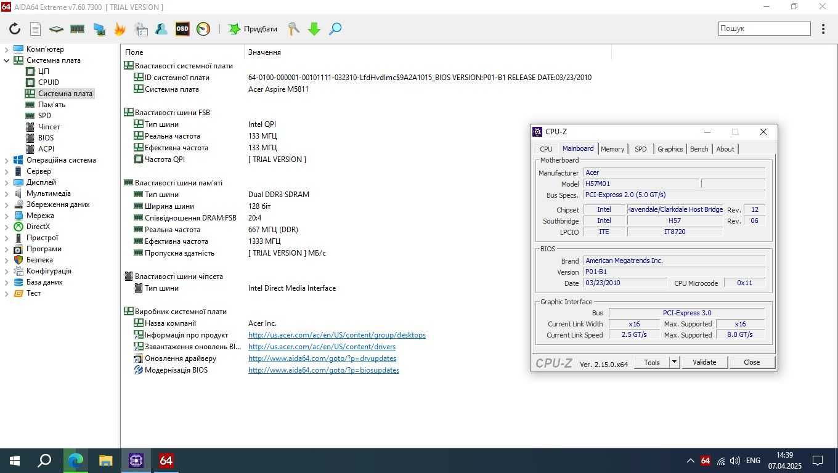Open the Report document icon in toolbar
The image size is (838, 473).
(36, 29)
